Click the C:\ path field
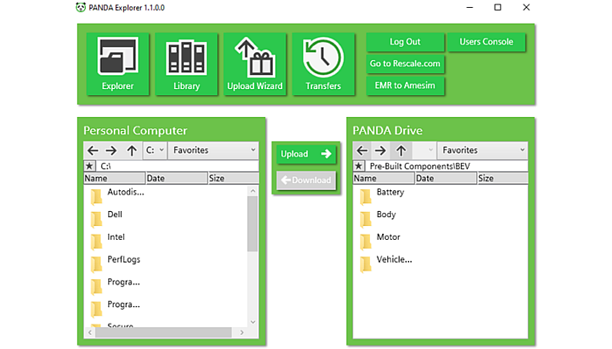 (x=177, y=166)
